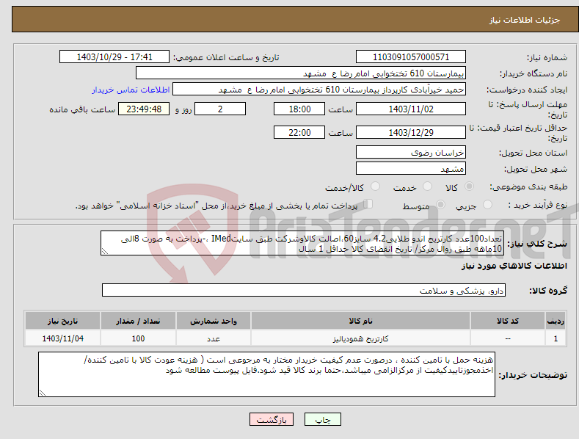
Task: Click the شماره نیاز label
Action: pos(547,57)
